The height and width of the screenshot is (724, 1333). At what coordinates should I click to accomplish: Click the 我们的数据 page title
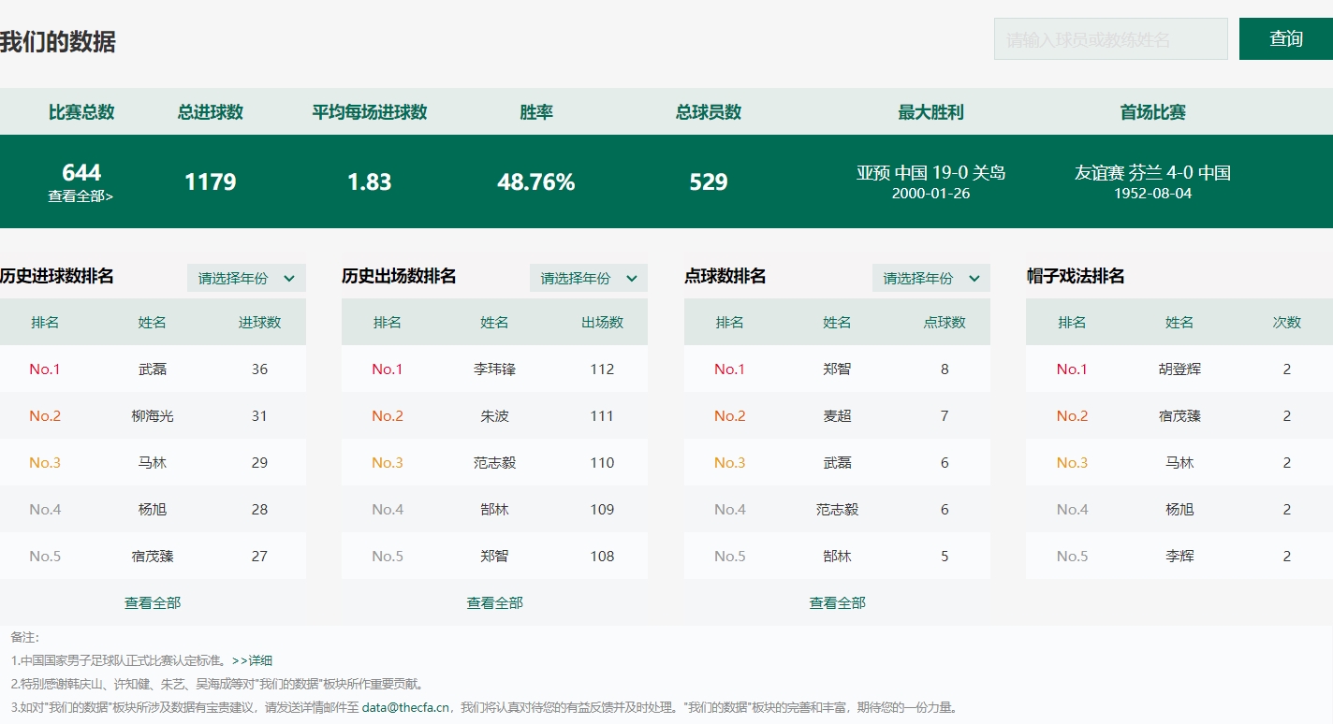point(58,42)
